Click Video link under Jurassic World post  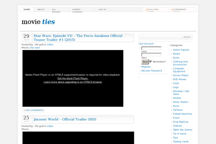[50, 126]
